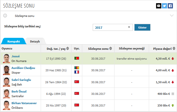This screenshot has width=177, height=112.
Task: Share page via email envelope icon
Action: tap(159, 6)
